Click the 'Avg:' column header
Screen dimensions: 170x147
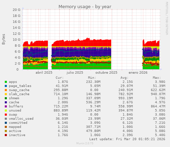pyautogui.click(x=125, y=78)
